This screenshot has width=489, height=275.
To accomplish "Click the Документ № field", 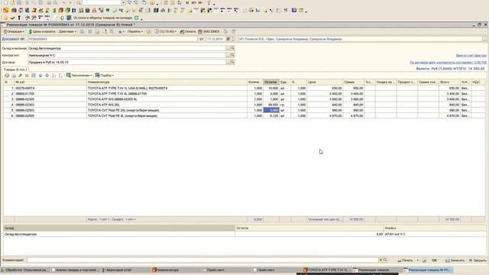I will 112,39.
